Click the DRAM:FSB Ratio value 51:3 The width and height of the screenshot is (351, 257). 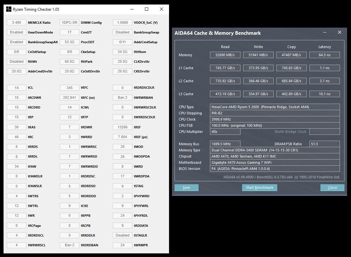click(325, 144)
